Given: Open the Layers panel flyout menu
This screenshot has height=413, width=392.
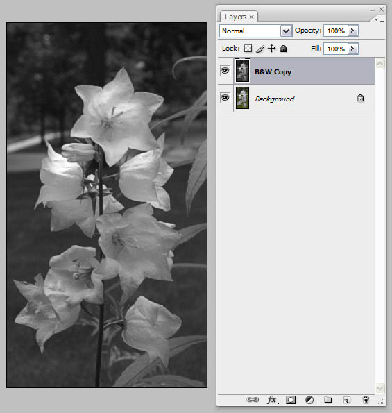Looking at the screenshot, I should [x=380, y=19].
